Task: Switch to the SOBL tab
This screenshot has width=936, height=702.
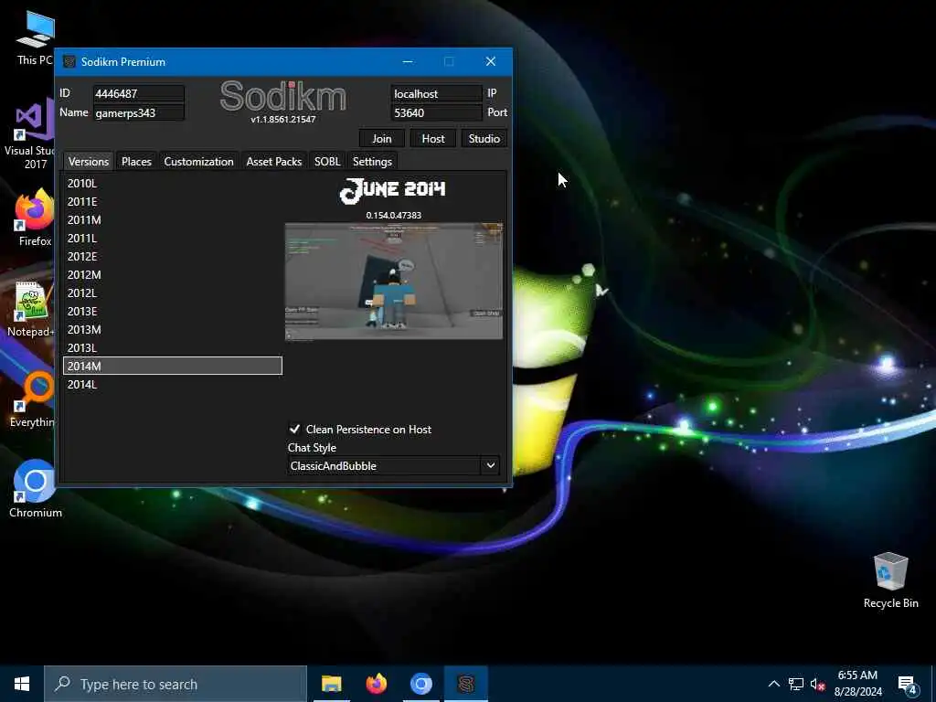Action: [327, 161]
